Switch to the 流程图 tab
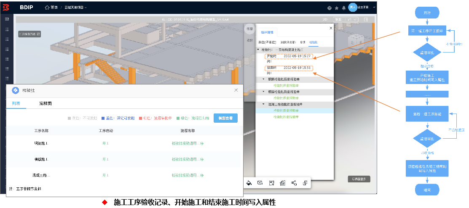 [x=46, y=103]
